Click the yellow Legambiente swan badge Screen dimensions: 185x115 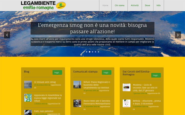coord(61,5)
